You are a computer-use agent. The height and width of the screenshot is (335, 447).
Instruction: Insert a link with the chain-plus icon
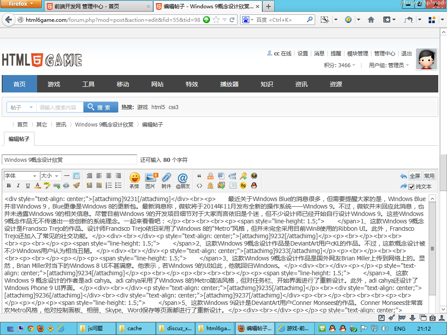[56, 186]
